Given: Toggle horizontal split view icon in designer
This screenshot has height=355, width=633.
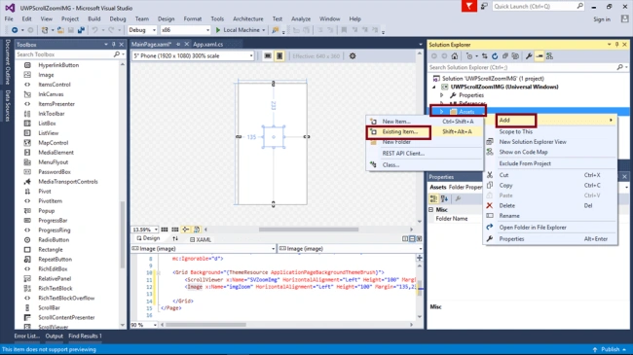Looking at the screenshot, I should [412, 239].
